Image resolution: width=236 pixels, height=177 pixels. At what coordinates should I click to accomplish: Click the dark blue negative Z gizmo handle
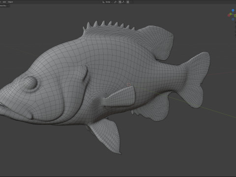coord(233,19)
